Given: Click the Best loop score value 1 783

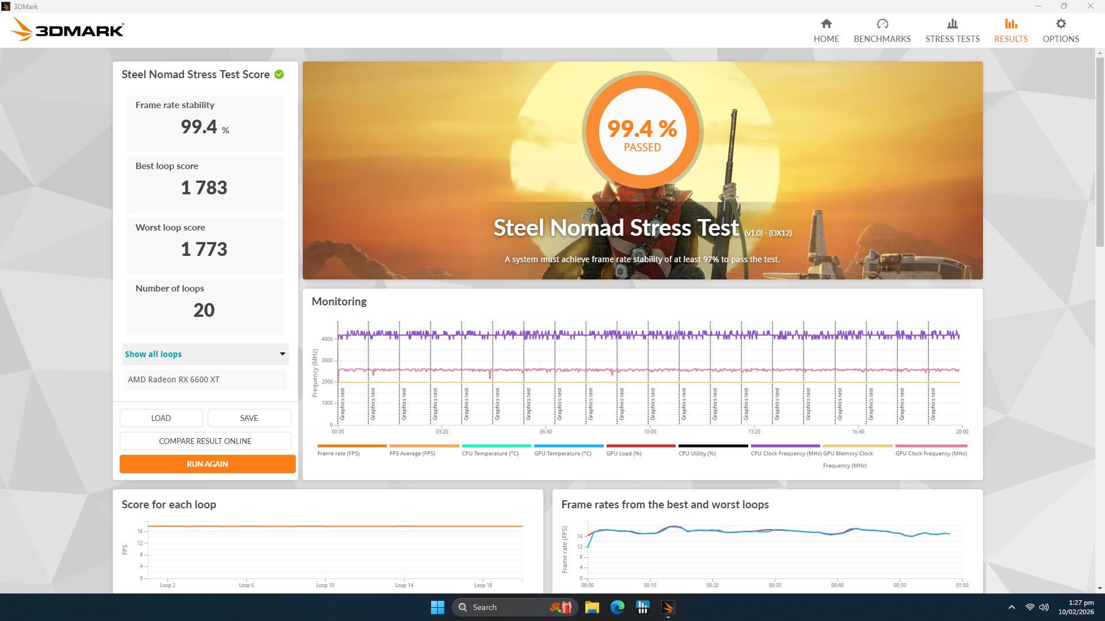Looking at the screenshot, I should [204, 188].
